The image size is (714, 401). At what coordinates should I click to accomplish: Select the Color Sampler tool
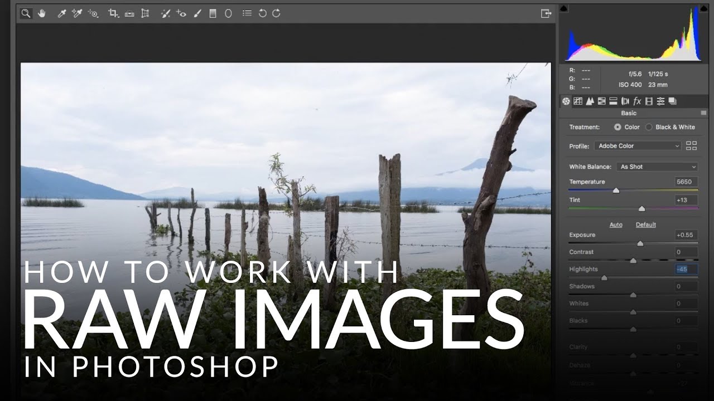tap(77, 13)
